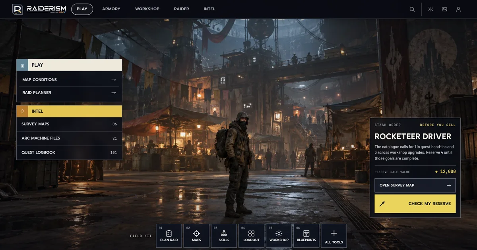
Task: Click the Raiderism wordmark text
Action: [47, 9]
